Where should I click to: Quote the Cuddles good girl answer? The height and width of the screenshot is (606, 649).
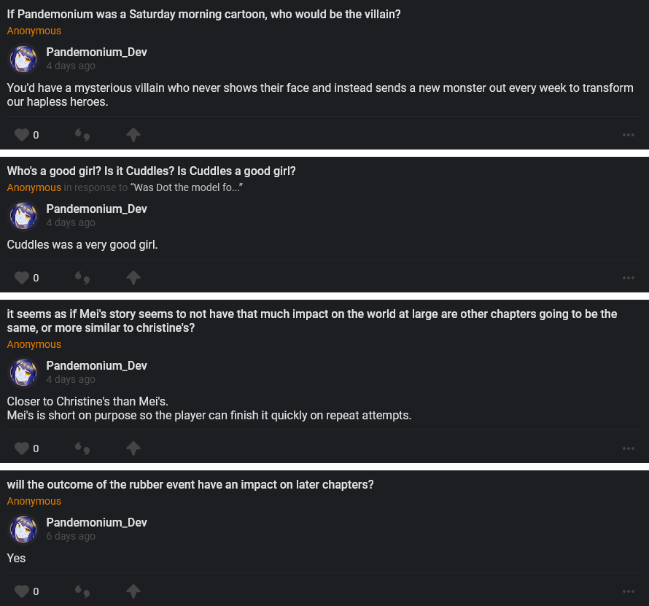pos(82,278)
